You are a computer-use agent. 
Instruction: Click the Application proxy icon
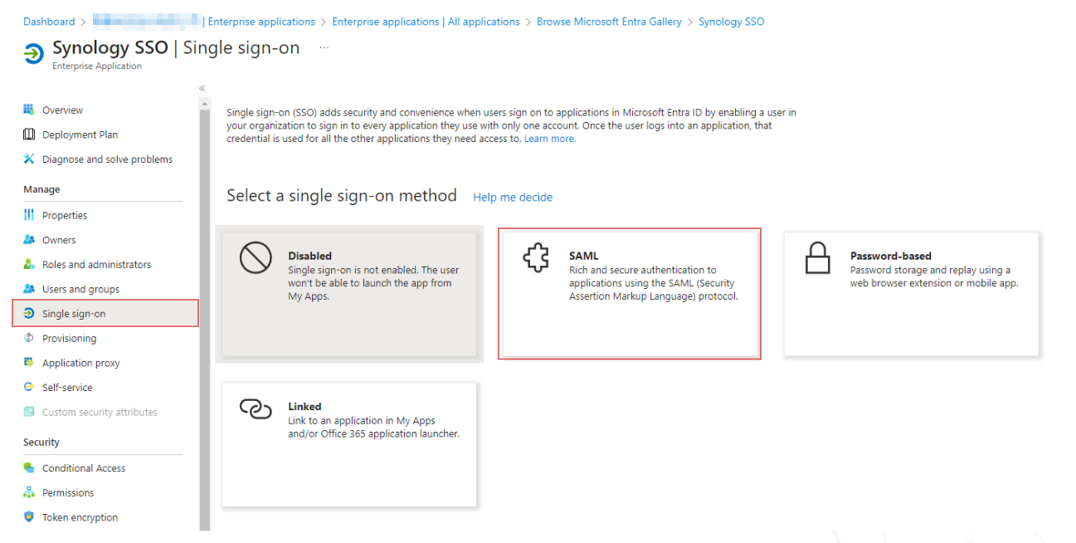coord(29,363)
